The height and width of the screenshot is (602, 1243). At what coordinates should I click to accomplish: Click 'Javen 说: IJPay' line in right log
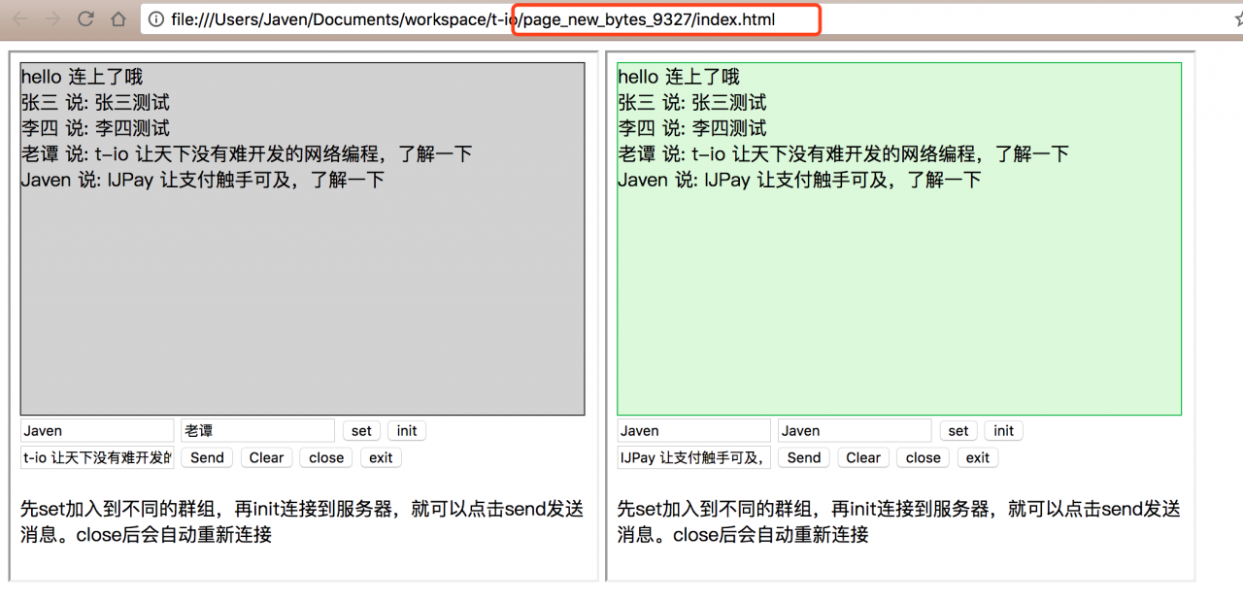(800, 180)
